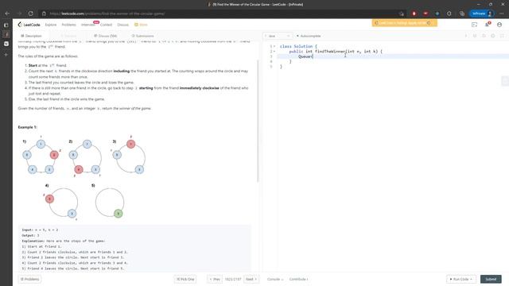Click the browser address bar URL
Image resolution: width=509 pixels, height=286 pixels.
click(x=107, y=14)
